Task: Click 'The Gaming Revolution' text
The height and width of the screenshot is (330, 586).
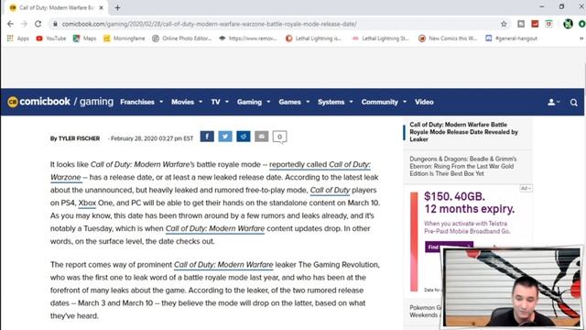Action: click(339, 265)
